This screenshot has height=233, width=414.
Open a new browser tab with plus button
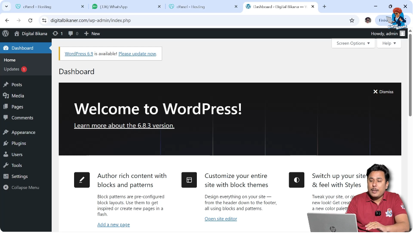[324, 7]
